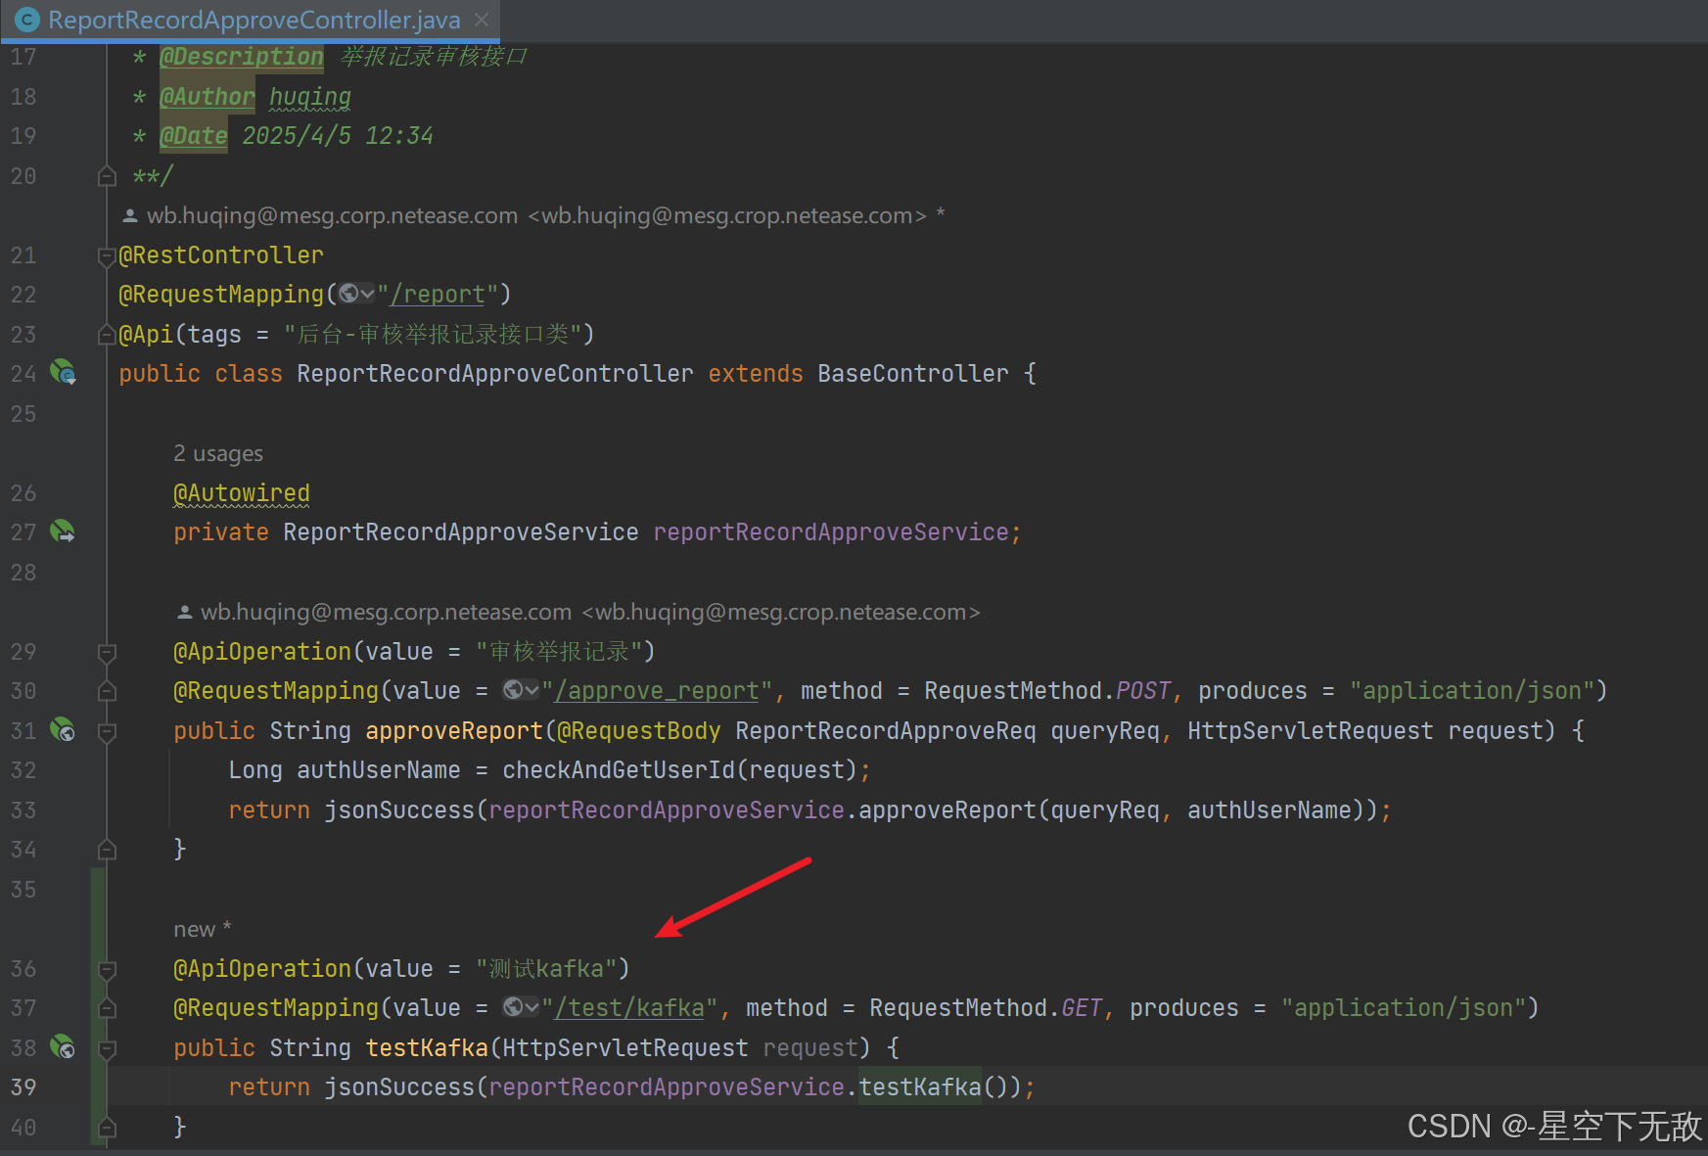Click the globe icon before "/approve_report" URL
Viewport: 1708px width, 1156px height.
(514, 690)
